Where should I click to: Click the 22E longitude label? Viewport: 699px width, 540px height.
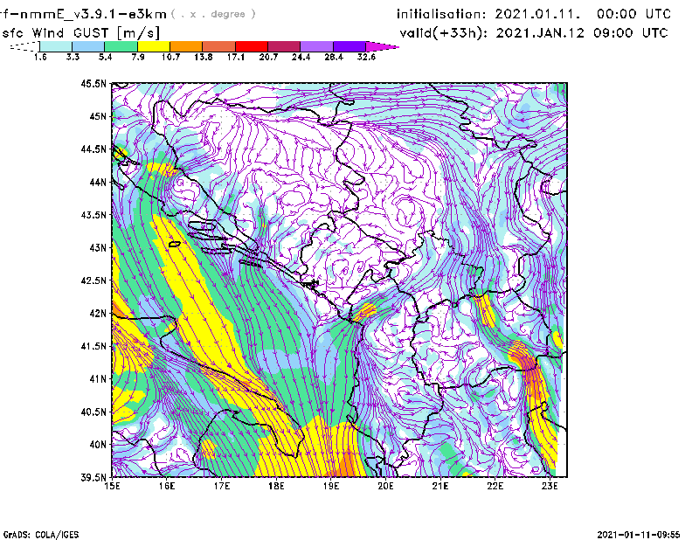pyautogui.click(x=495, y=486)
